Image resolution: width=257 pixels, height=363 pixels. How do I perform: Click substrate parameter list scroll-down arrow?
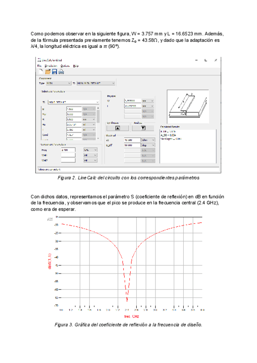(98, 138)
